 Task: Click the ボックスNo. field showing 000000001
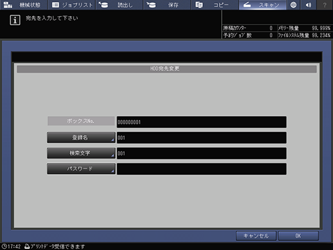pos(202,122)
